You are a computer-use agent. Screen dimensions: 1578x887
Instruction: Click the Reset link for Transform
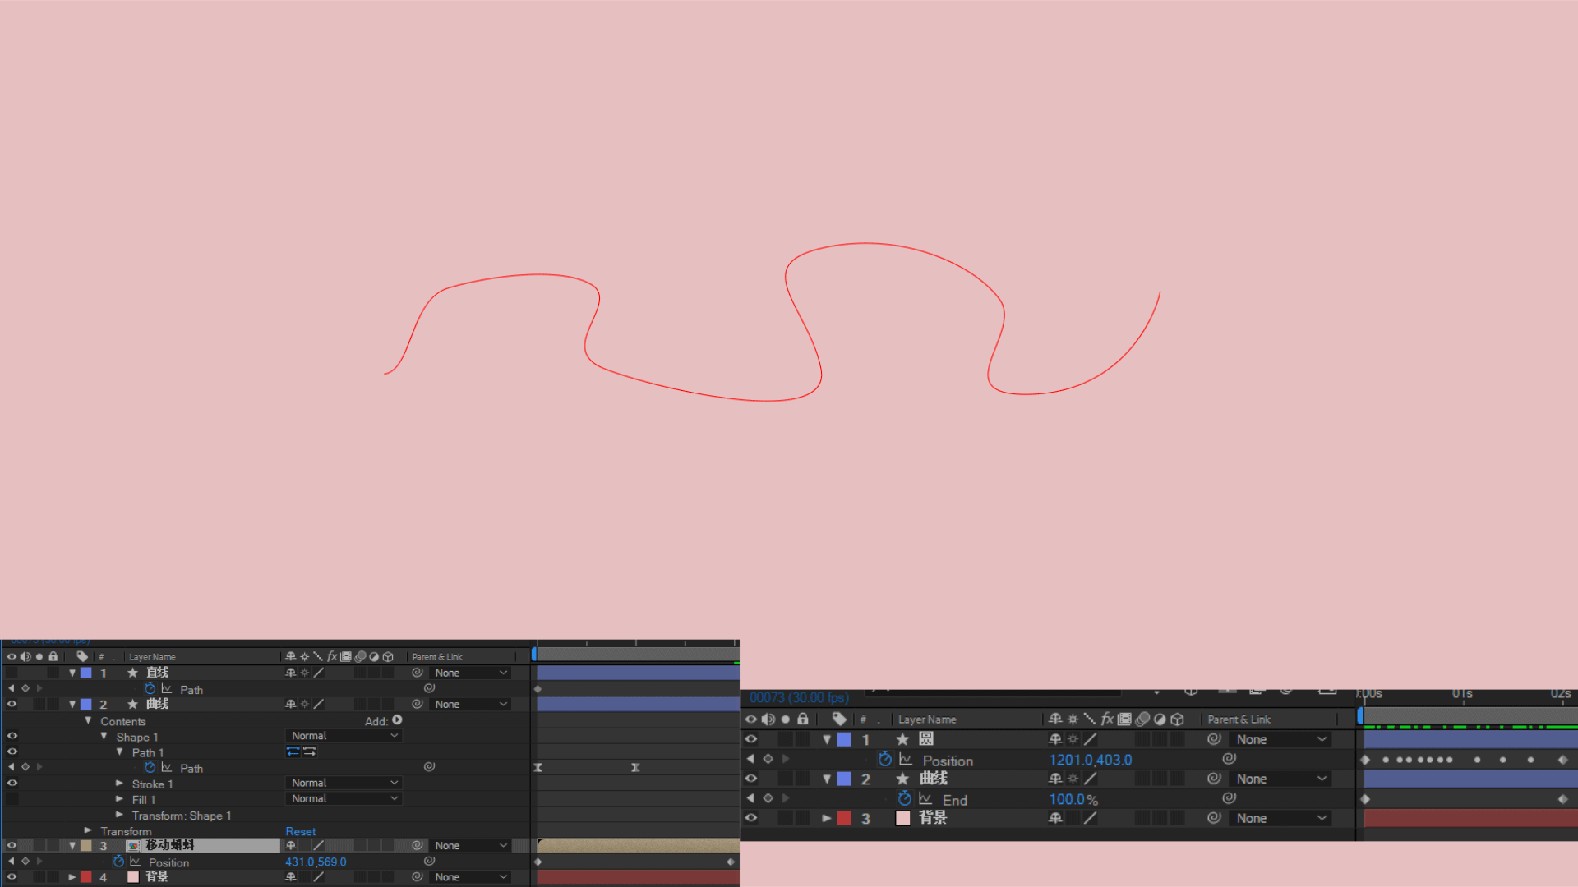click(x=300, y=831)
